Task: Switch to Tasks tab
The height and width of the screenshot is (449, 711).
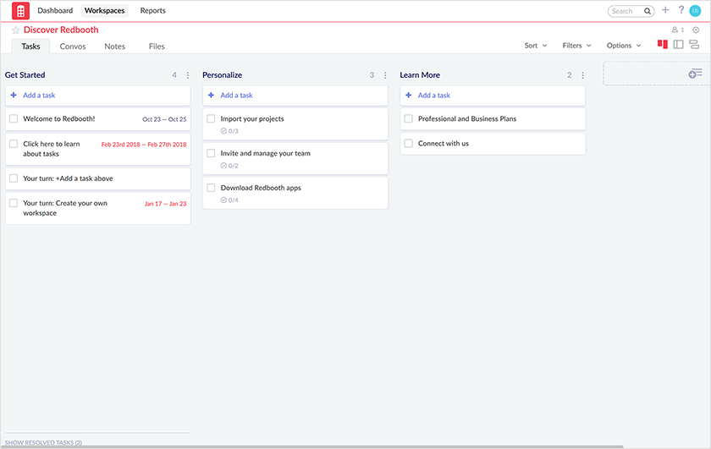Action: click(30, 47)
